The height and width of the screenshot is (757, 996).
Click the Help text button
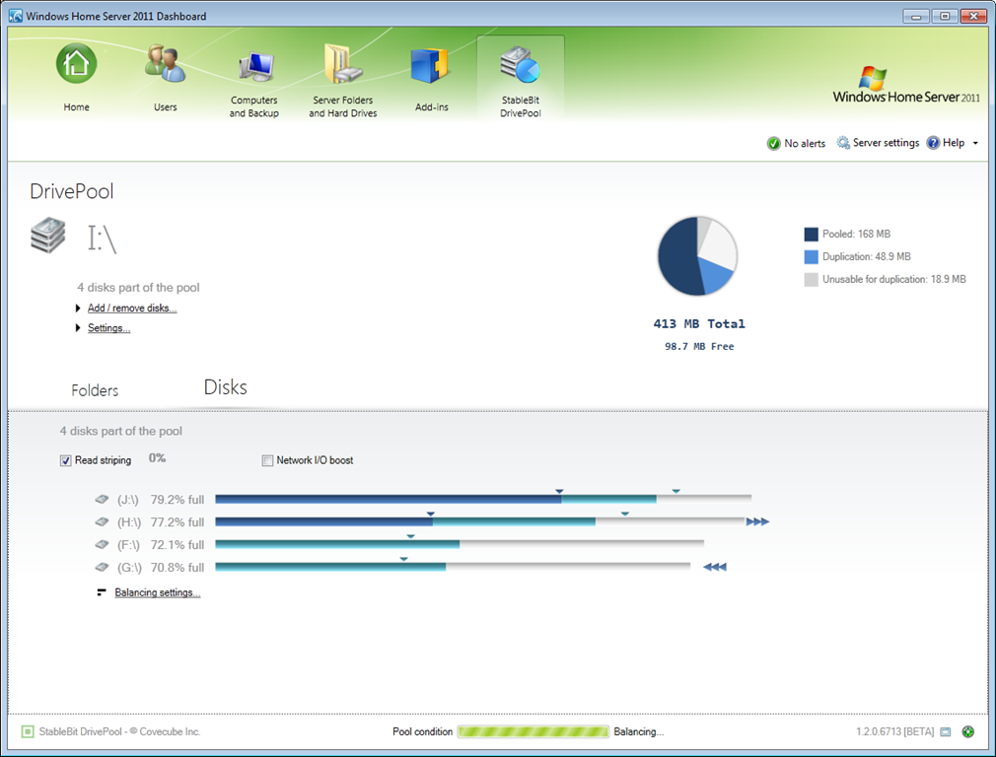(x=954, y=143)
